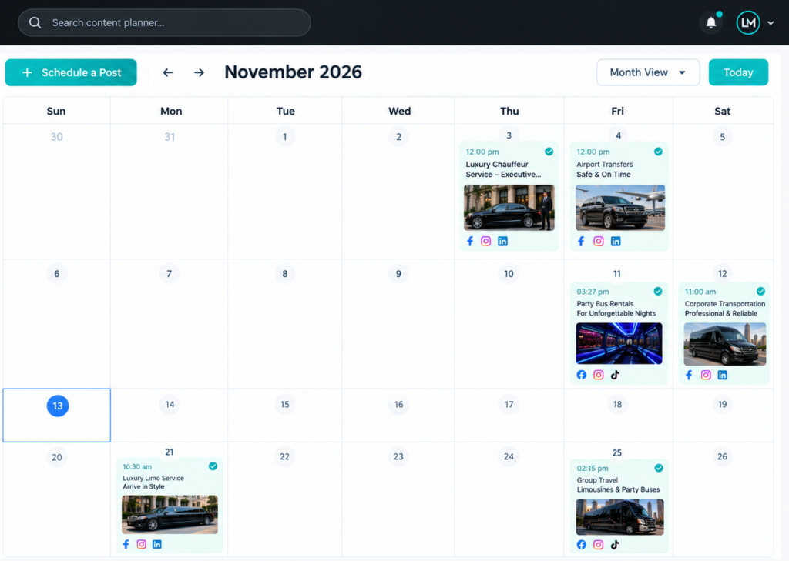789x561 pixels.
Task: Click checkmark on Party Bus Rentals post
Action: [658, 291]
